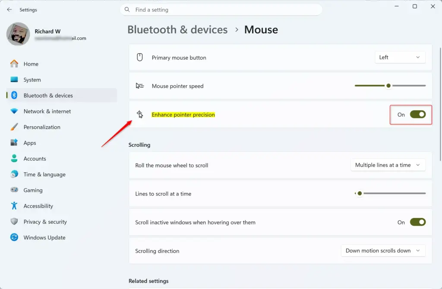This screenshot has width=442, height=289.
Task: Click the Accessibility figure icon
Action: click(14, 206)
